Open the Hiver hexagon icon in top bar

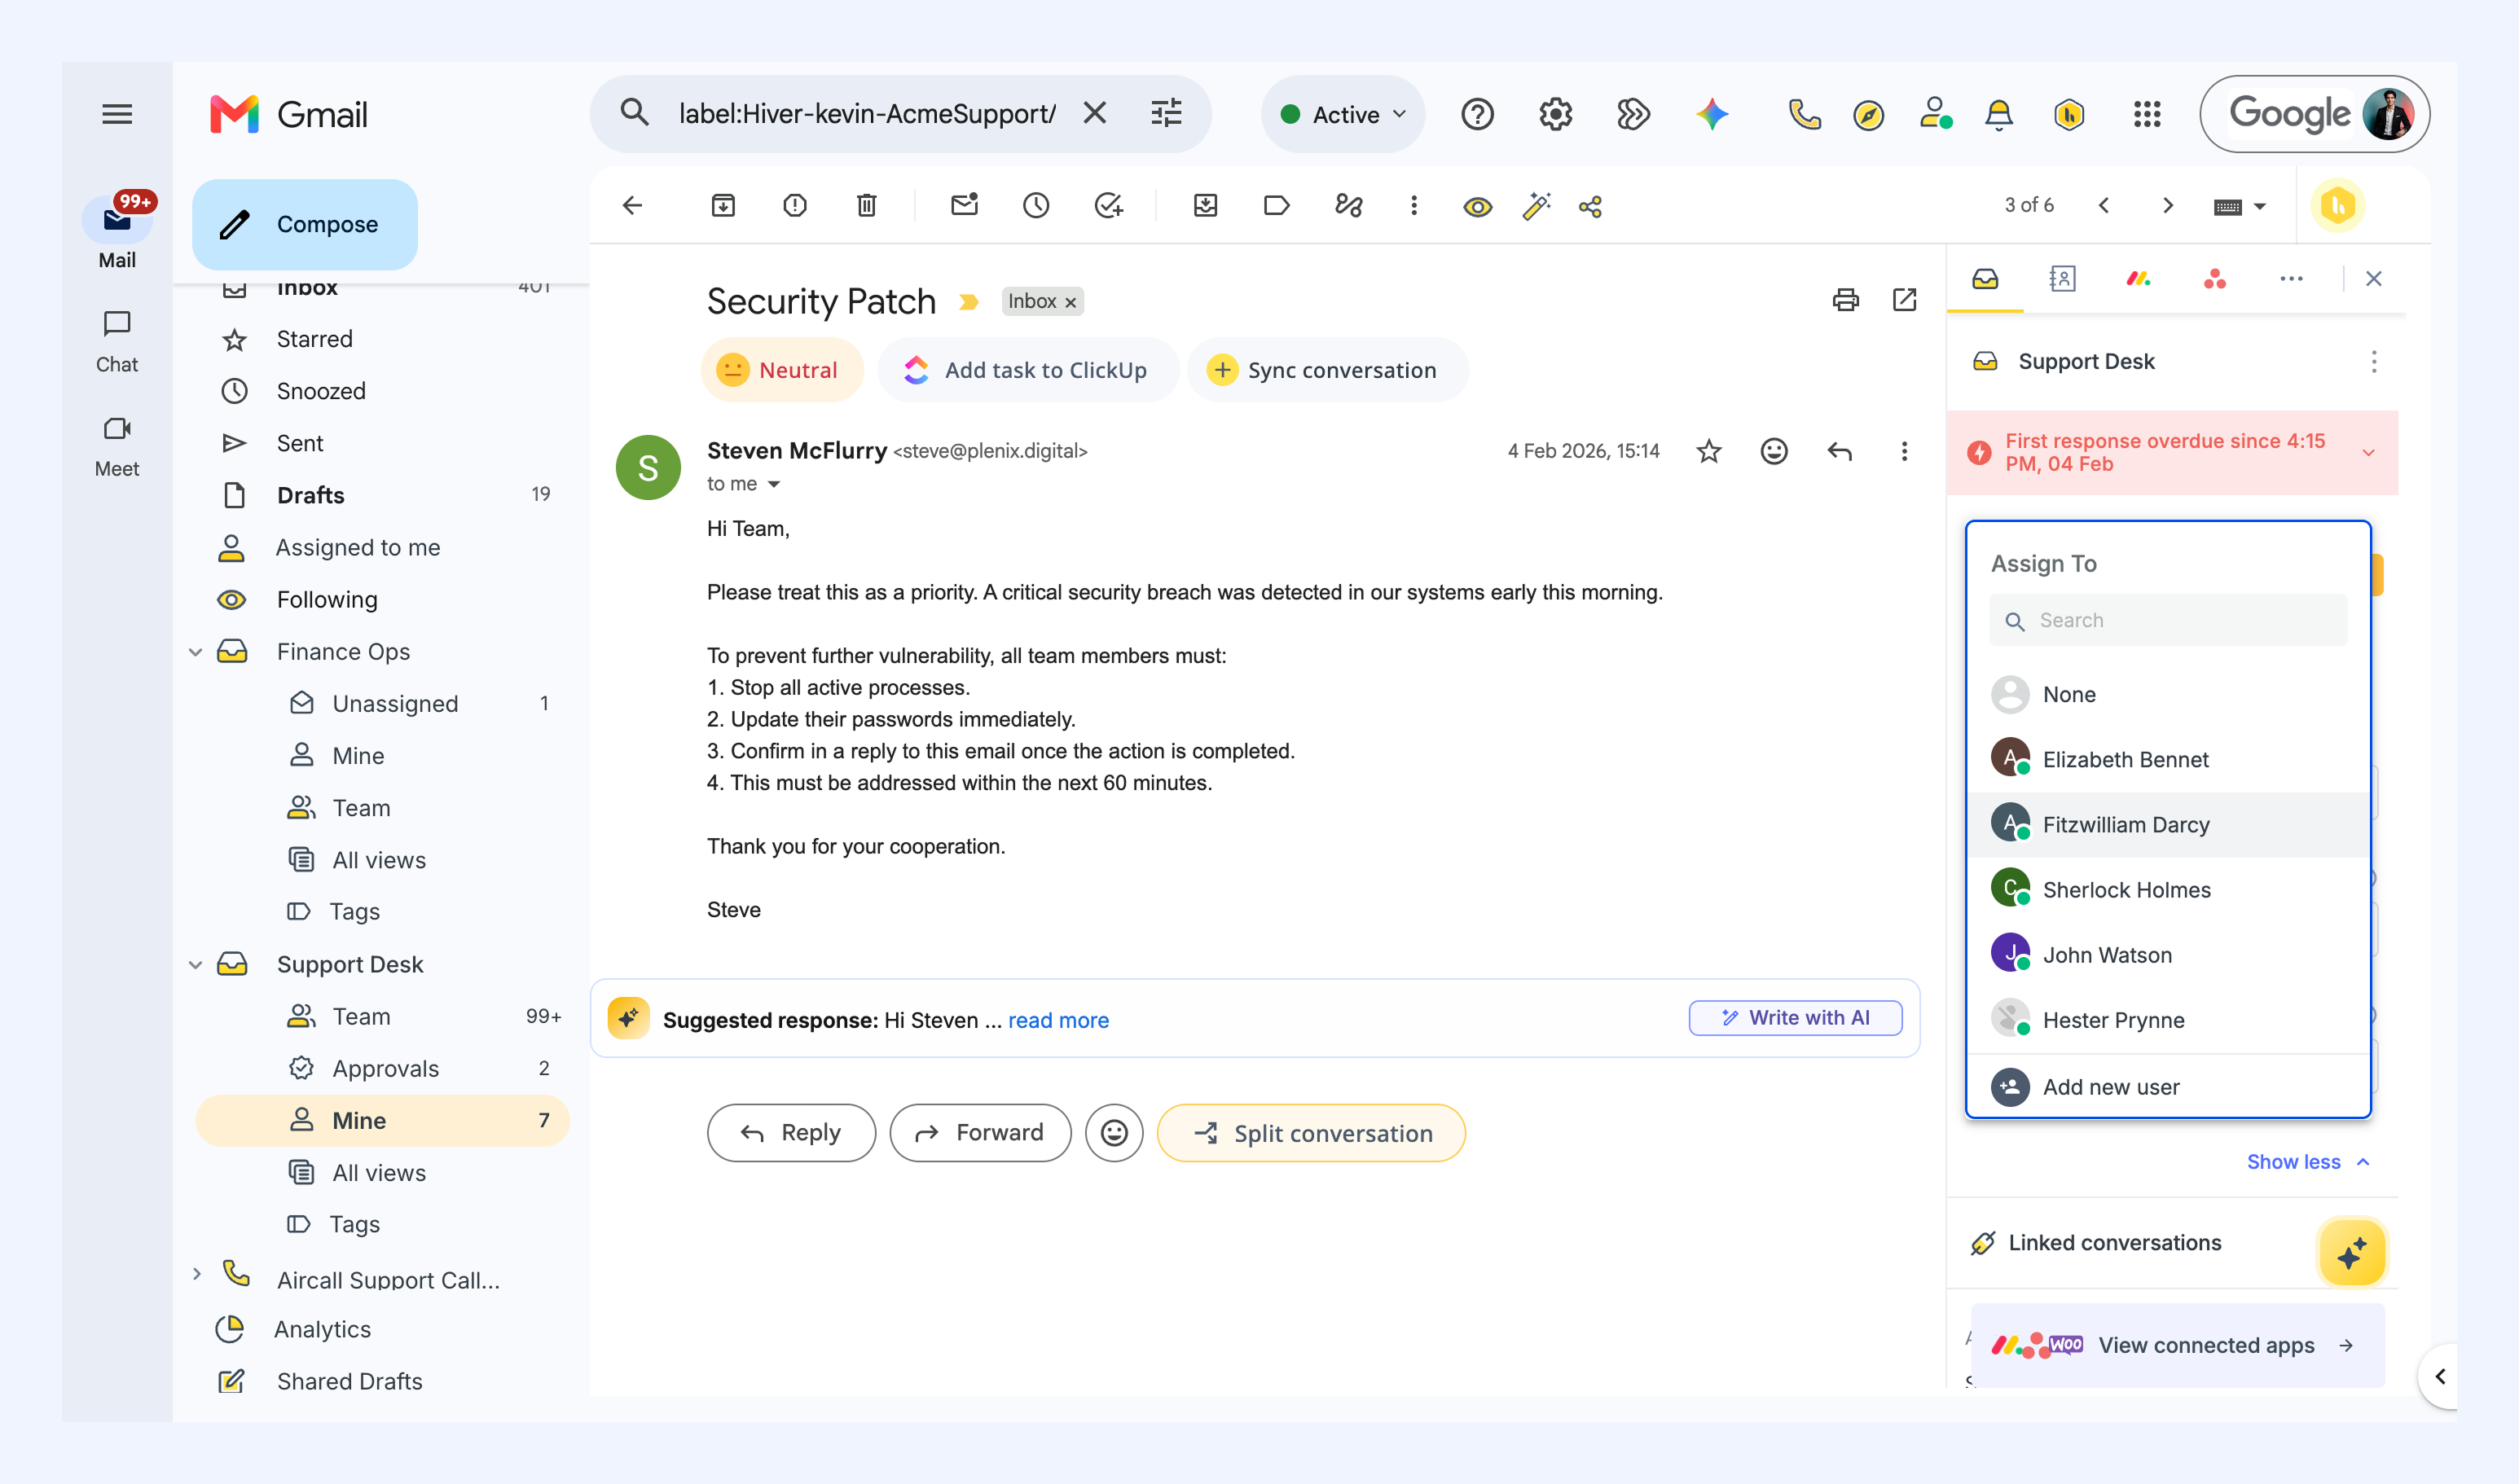(2069, 114)
